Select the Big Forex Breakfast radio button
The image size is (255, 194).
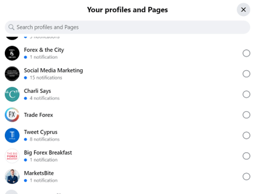pos(246,156)
